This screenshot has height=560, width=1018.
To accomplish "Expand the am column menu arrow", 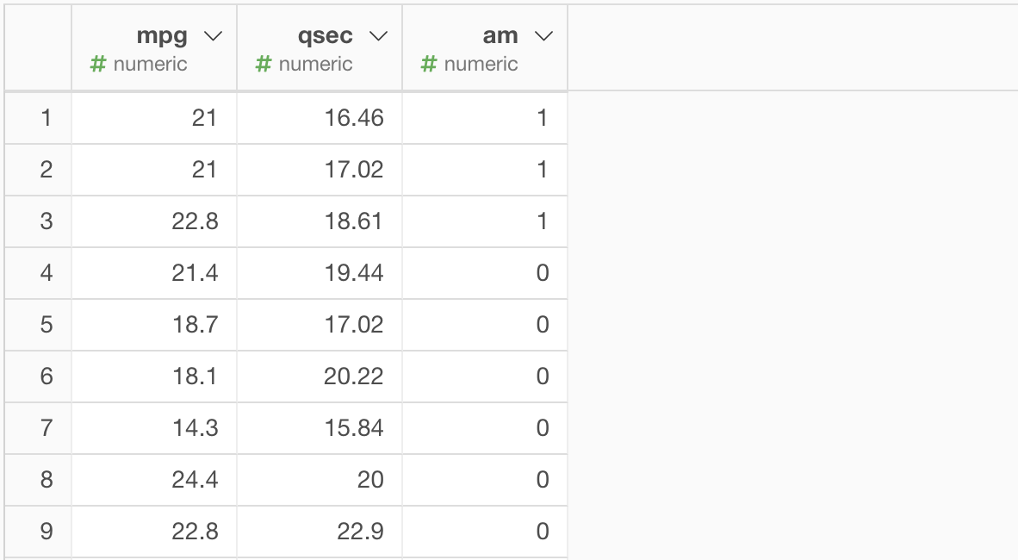I will (543, 36).
